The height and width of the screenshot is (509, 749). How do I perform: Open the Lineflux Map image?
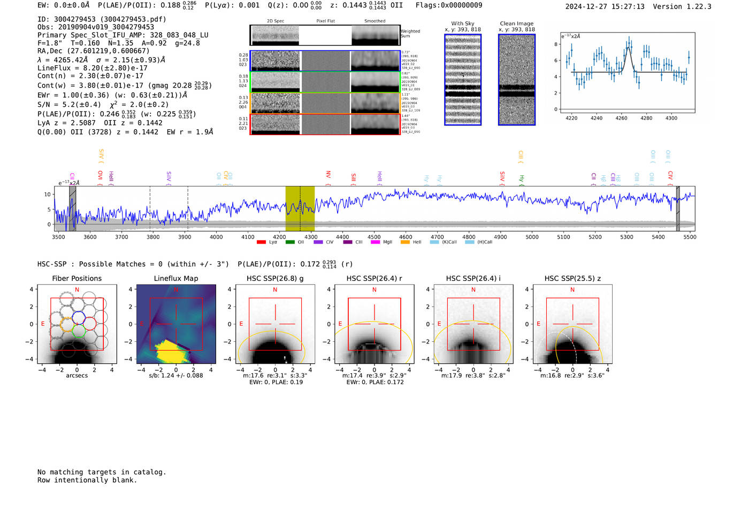pyautogui.click(x=176, y=324)
